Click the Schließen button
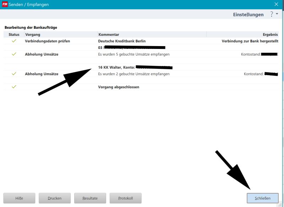Image resolution: width=284 pixels, height=207 pixels. pos(262,198)
